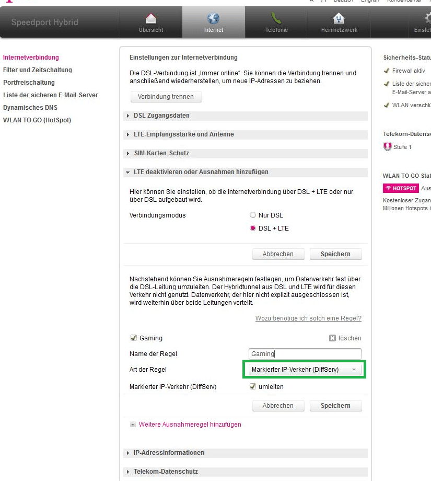Select the DSL + LTE radio option
The width and height of the screenshot is (431, 481).
[253, 228]
